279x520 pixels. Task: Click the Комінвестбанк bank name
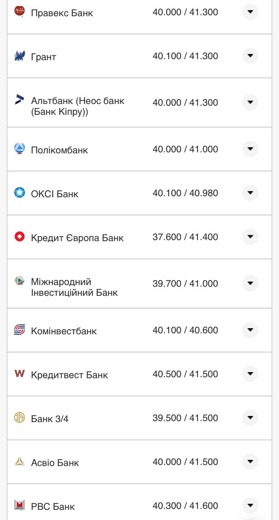64,331
